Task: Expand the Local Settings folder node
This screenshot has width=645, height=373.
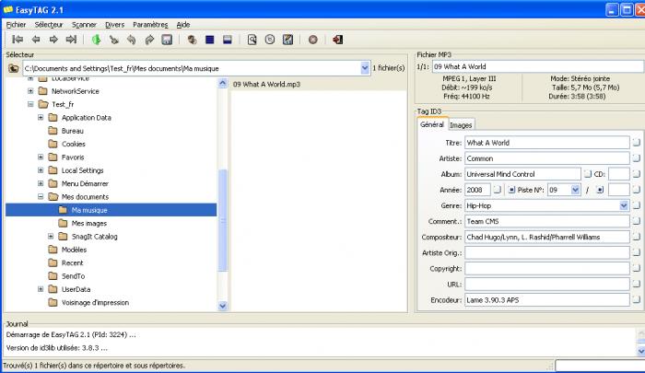Action: 41,169
